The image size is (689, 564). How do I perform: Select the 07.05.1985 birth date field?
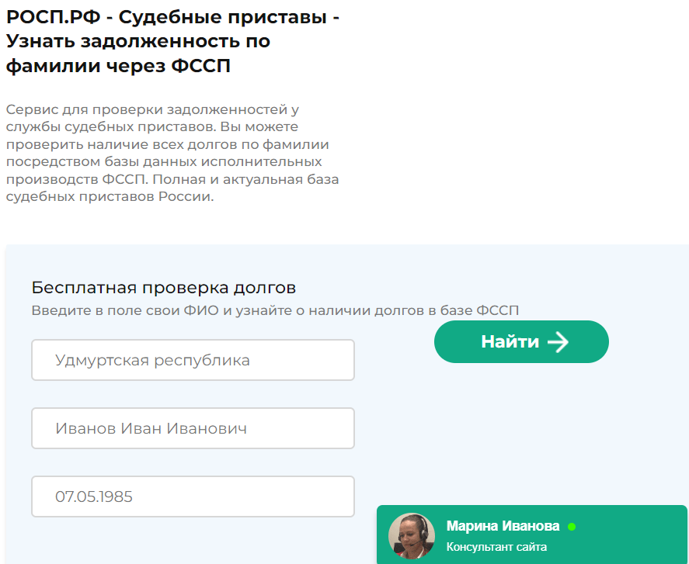(193, 497)
